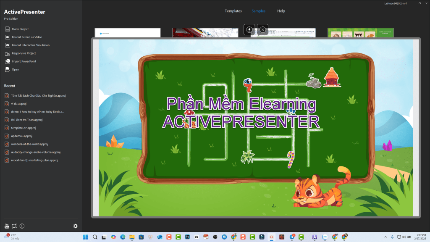Click the Import PowerPoint icon
430x242 pixels.
pyautogui.click(x=7, y=61)
